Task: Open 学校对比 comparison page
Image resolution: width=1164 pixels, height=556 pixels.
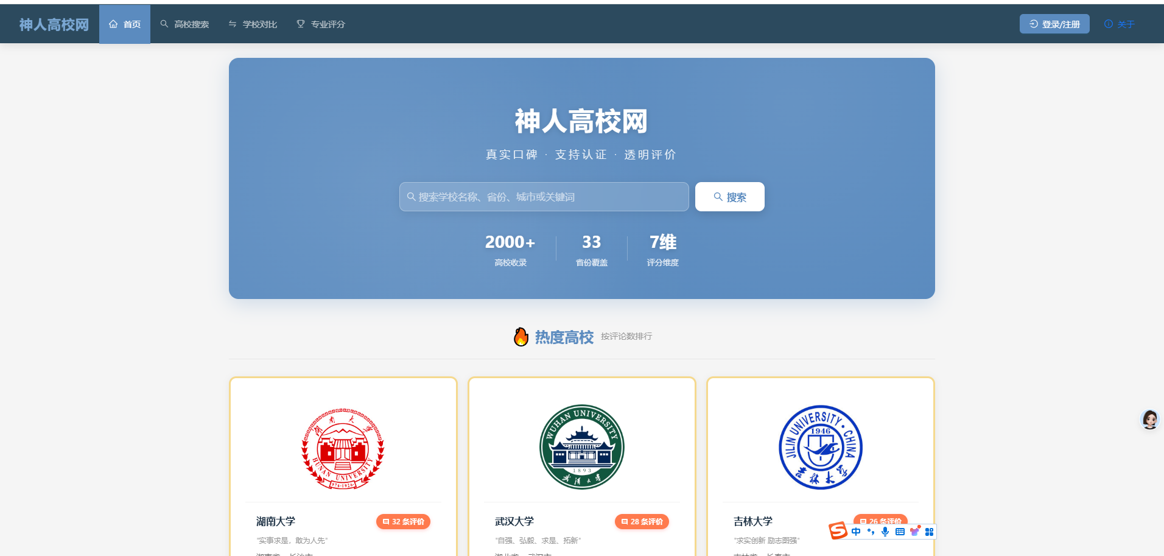Action: click(253, 24)
